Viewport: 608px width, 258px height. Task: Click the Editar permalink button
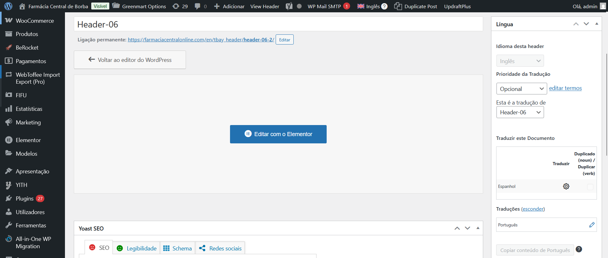285,39
